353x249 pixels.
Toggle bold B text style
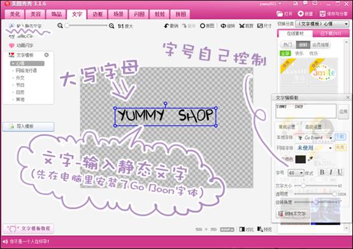click(x=322, y=172)
